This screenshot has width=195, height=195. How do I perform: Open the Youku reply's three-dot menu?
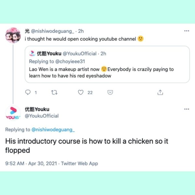click(187, 109)
